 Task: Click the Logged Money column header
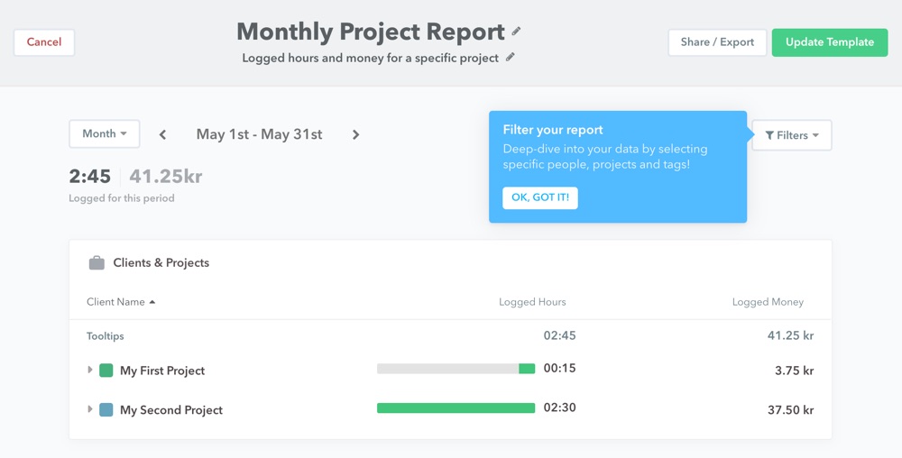(768, 302)
